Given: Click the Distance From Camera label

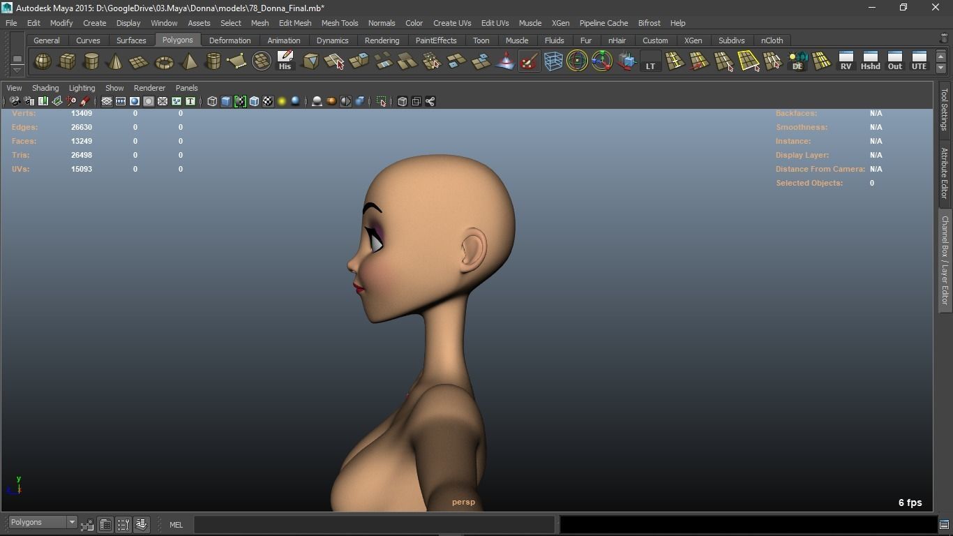Looking at the screenshot, I should click(820, 169).
